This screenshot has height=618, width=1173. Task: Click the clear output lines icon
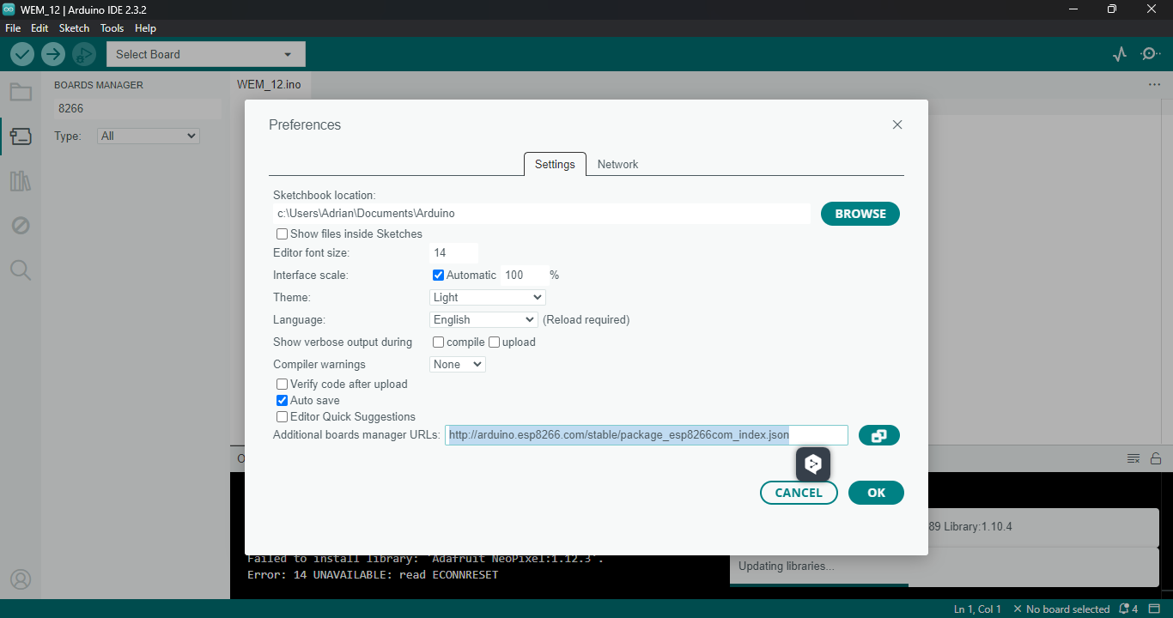tap(1133, 458)
